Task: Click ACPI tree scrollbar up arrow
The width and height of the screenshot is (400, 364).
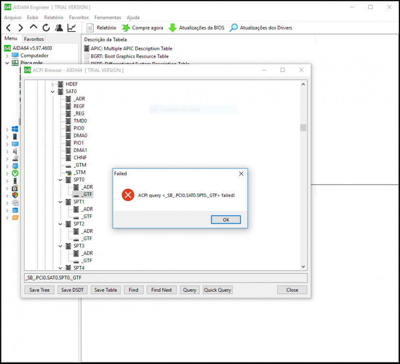Action: pos(303,84)
